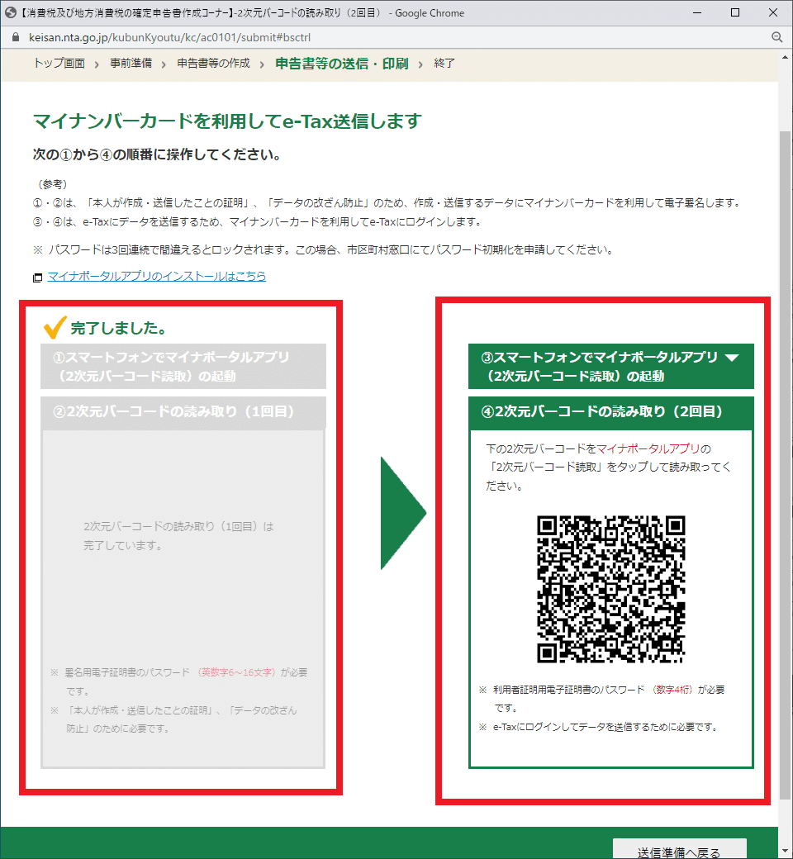Click the external-link icon beside the マイナポータルアプリ install link
Viewport: 793px width, 859px height.
(x=37, y=278)
